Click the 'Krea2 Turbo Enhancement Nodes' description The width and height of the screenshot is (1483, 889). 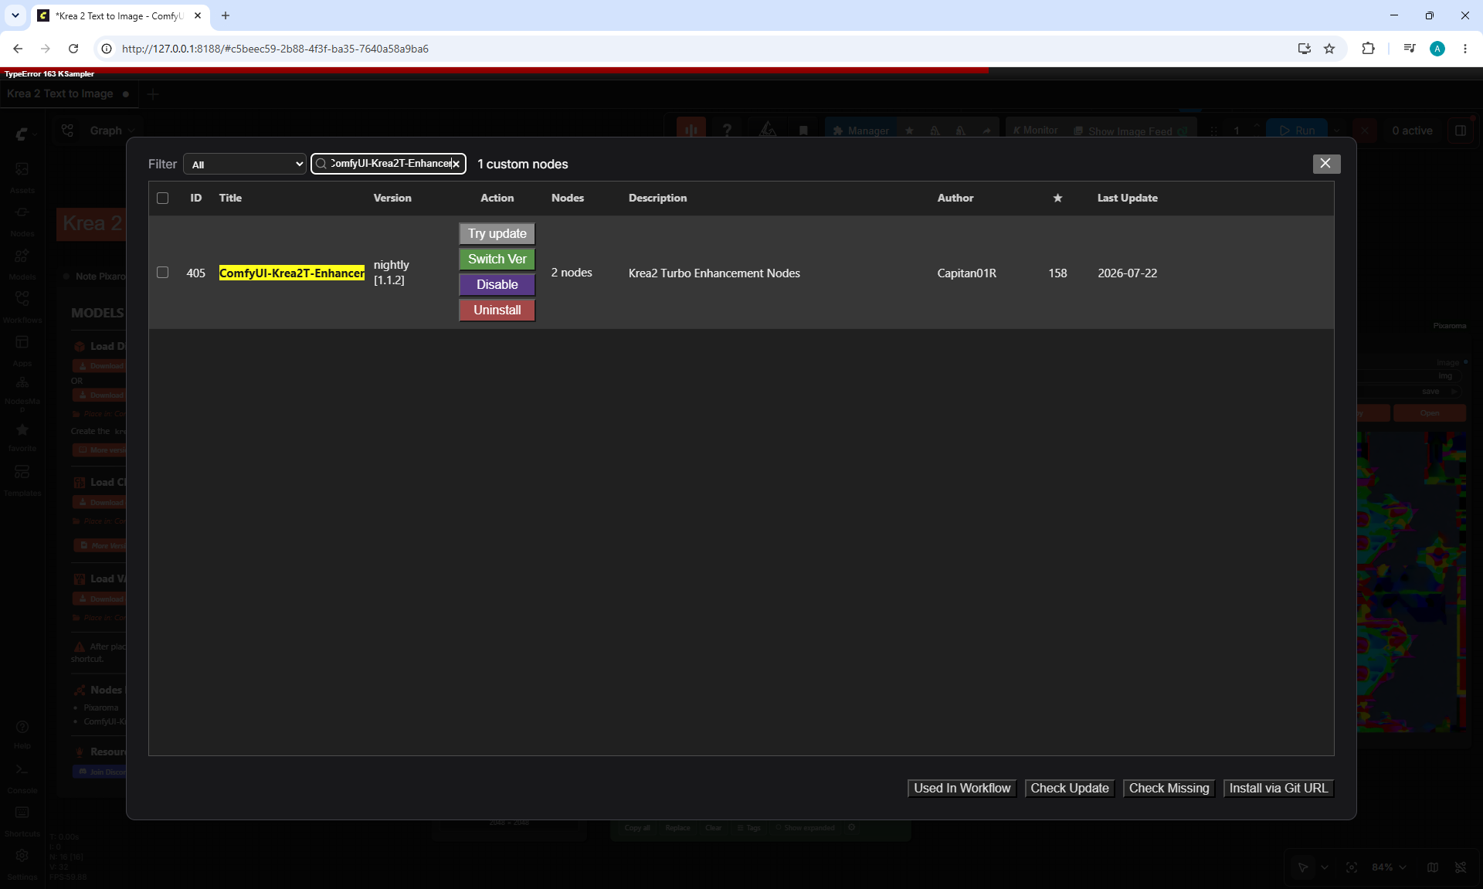point(714,273)
